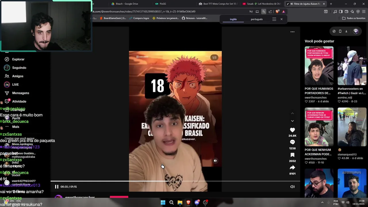368x207 pixels.
Task: Open the stemarques013 video thumbnail
Action: click(x=352, y=127)
